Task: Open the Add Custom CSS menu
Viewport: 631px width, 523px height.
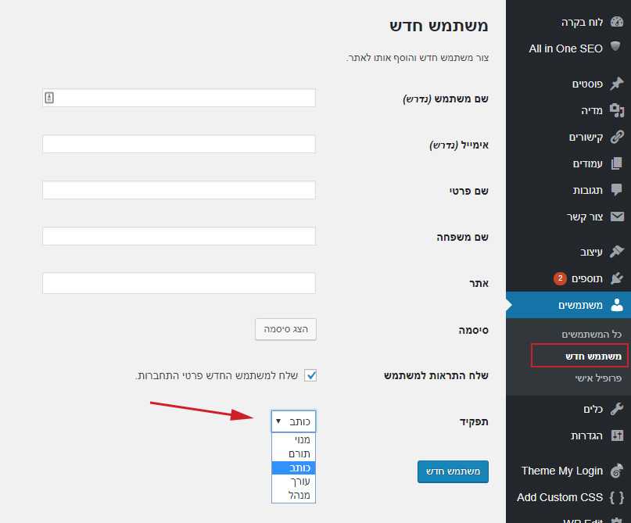Action: [x=568, y=497]
